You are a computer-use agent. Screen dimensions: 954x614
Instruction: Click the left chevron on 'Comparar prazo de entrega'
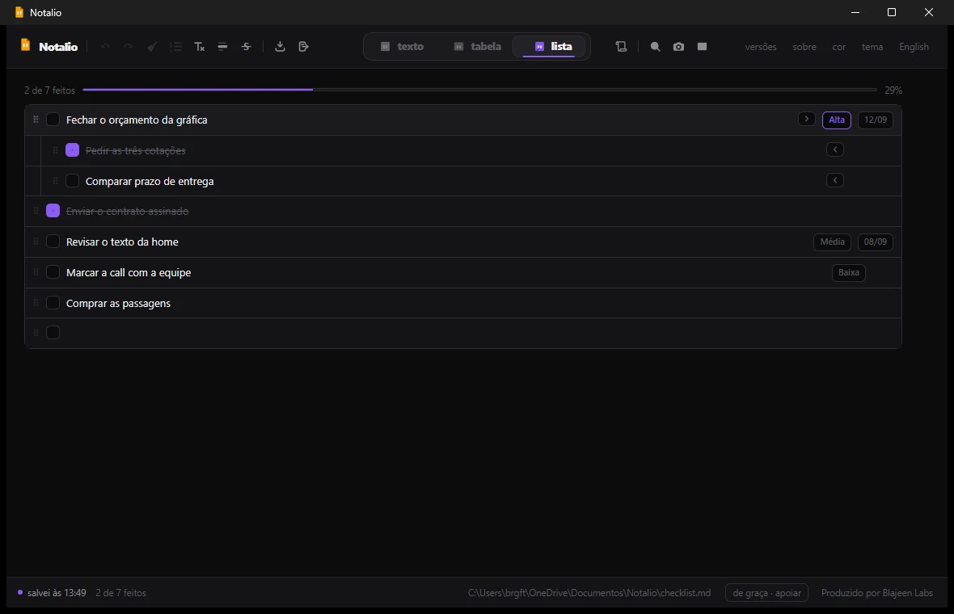coord(834,180)
